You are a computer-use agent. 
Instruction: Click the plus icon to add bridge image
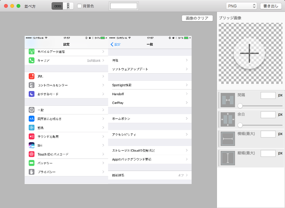coord(249,53)
